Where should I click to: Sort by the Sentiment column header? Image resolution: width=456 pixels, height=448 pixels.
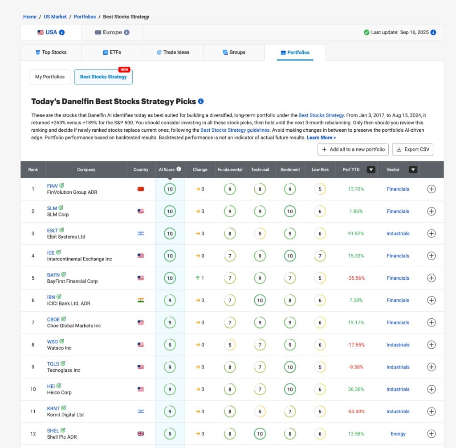pyautogui.click(x=290, y=170)
